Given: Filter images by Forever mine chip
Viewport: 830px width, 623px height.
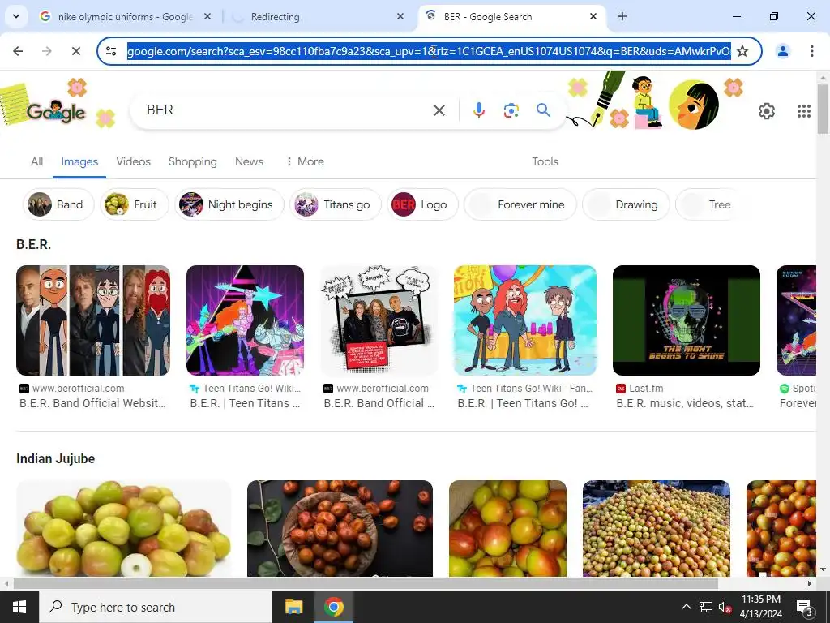Looking at the screenshot, I should 520,204.
